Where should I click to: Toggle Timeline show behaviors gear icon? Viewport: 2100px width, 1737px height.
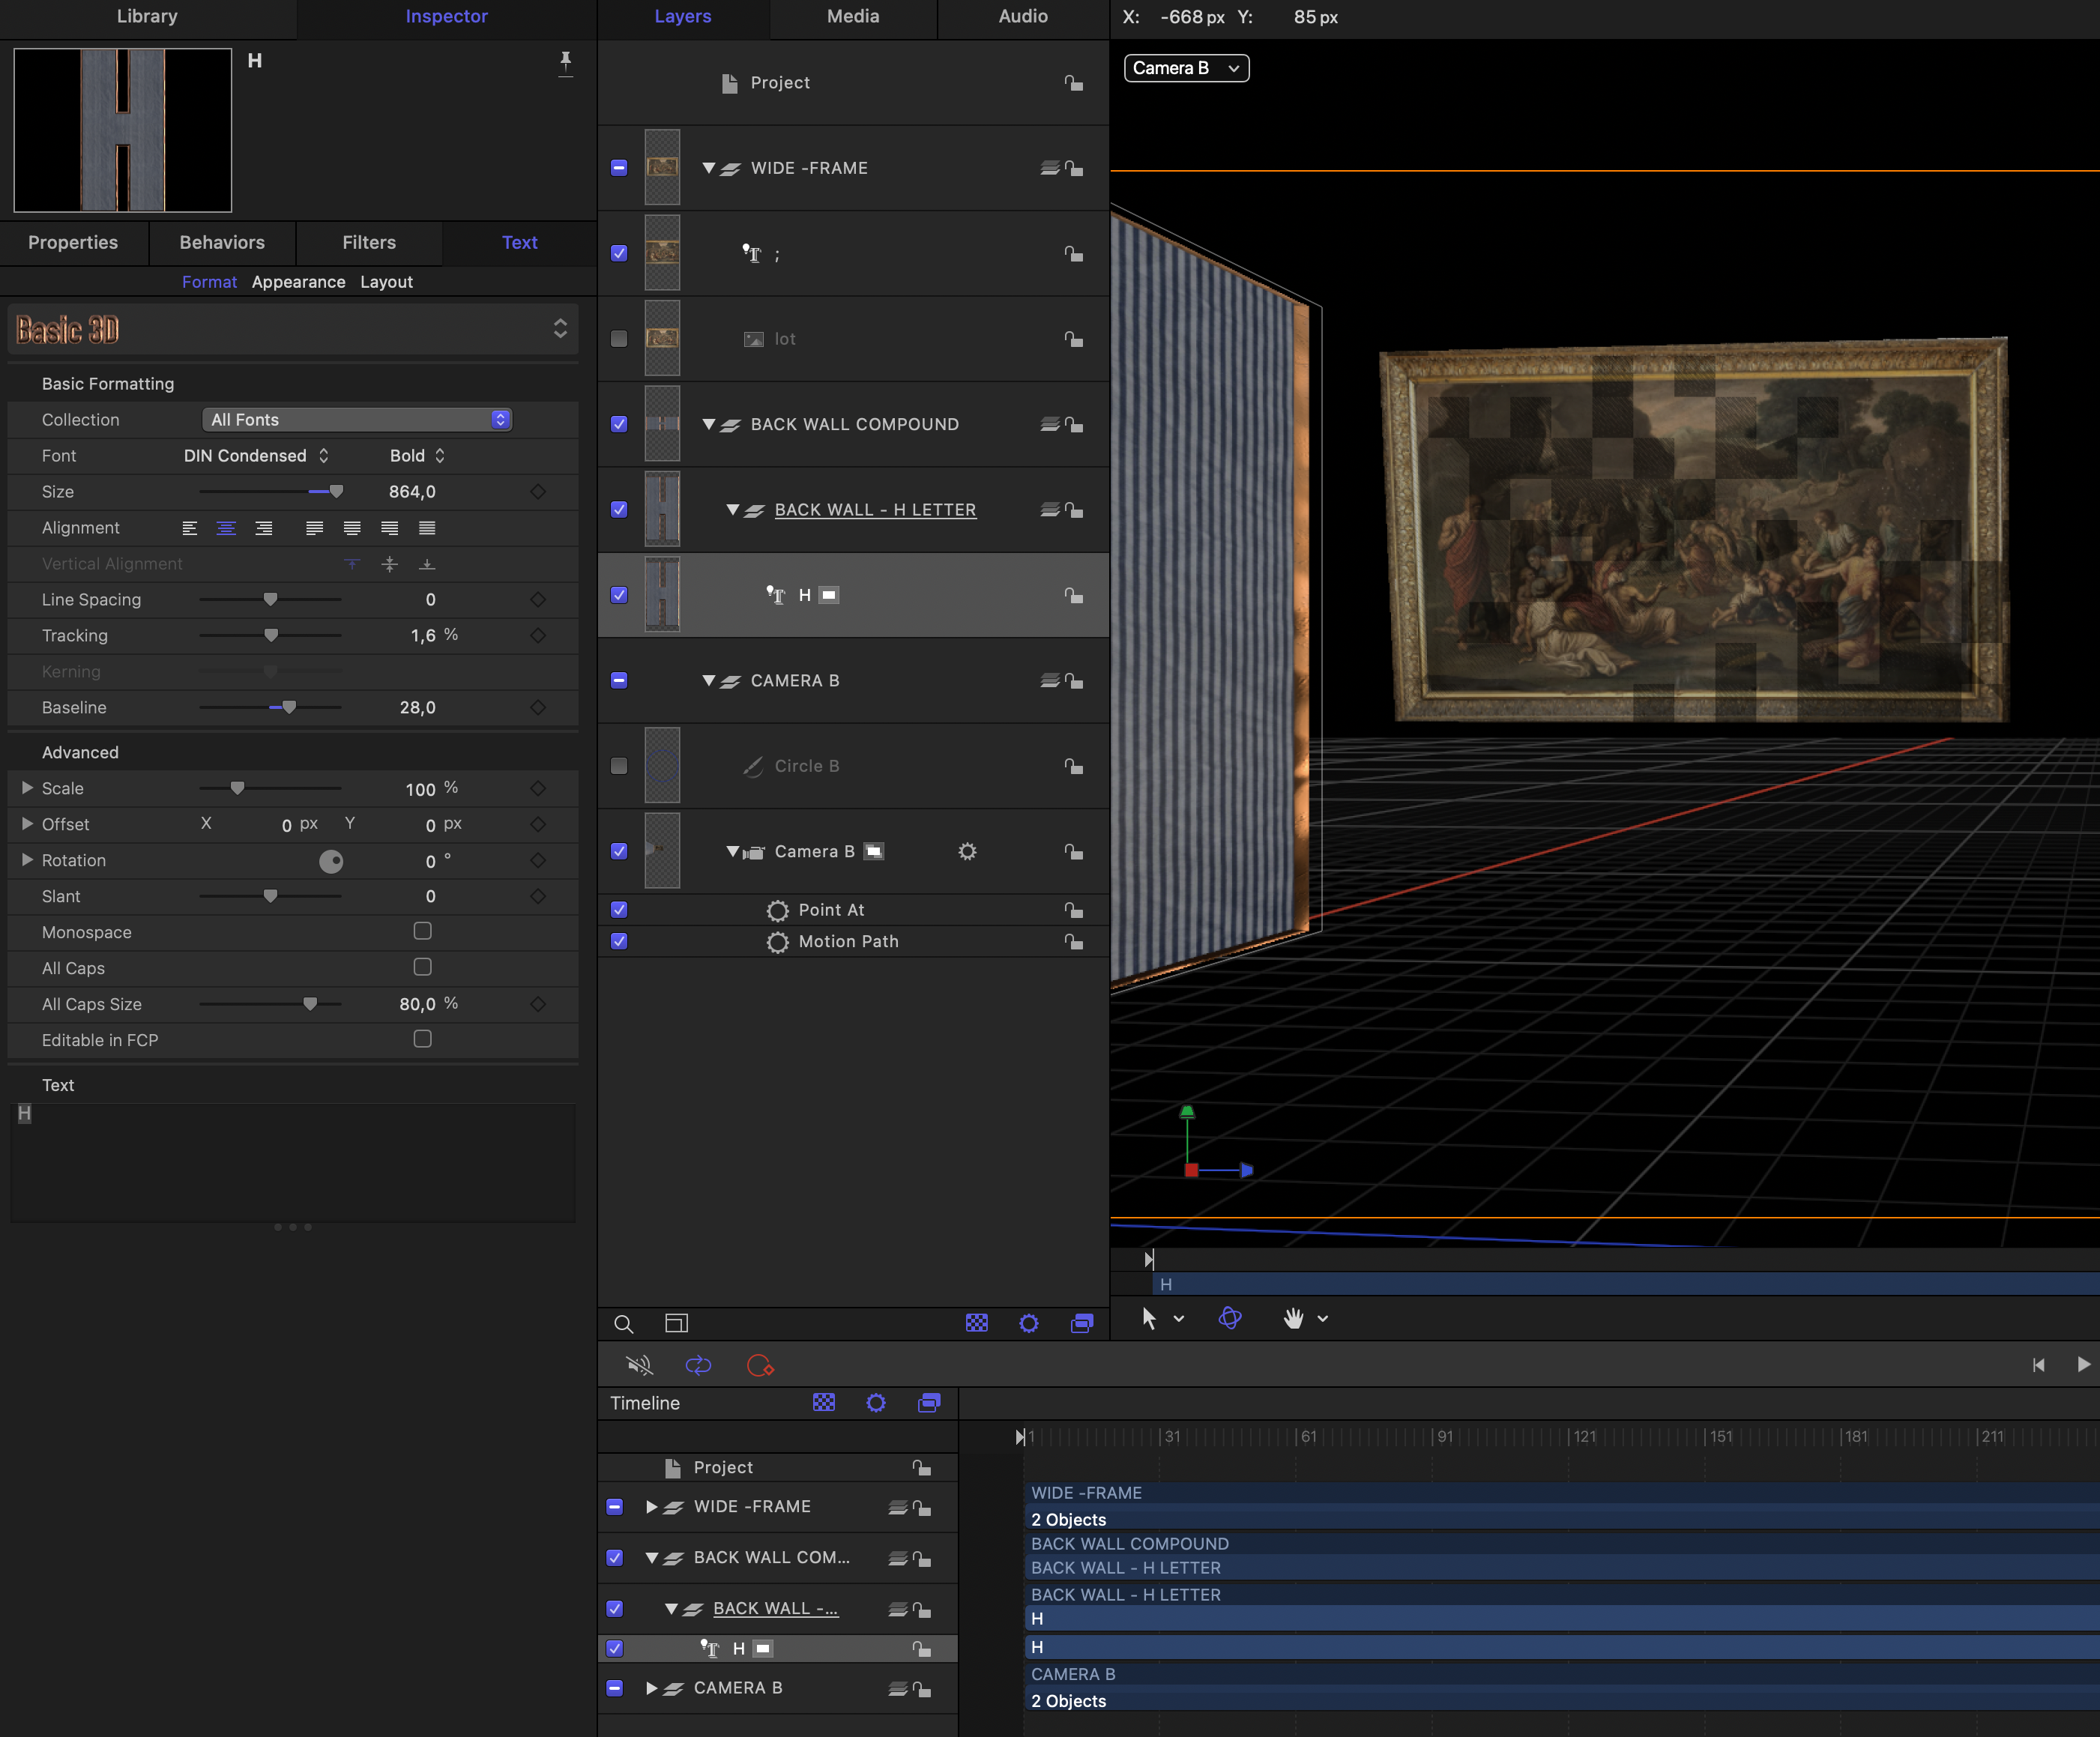click(x=876, y=1403)
